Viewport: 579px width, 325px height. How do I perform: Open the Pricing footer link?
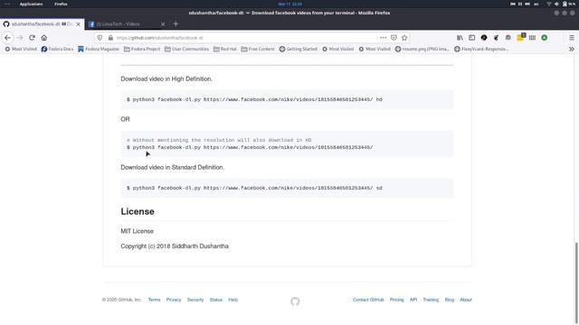pos(396,300)
